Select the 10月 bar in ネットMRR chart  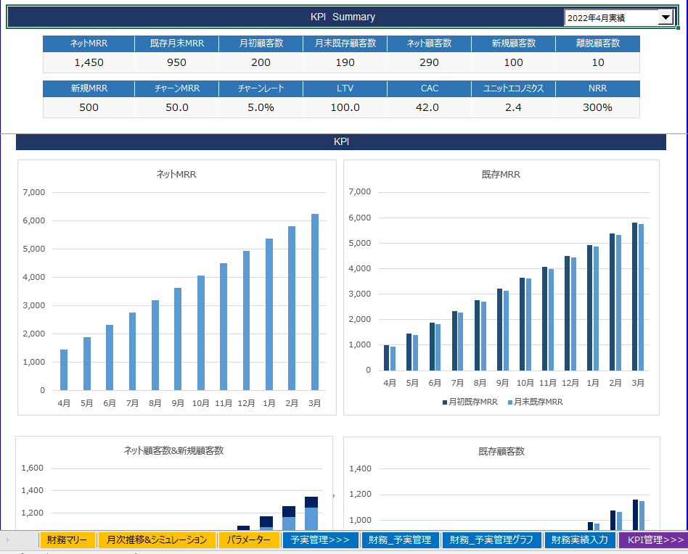pos(201,333)
